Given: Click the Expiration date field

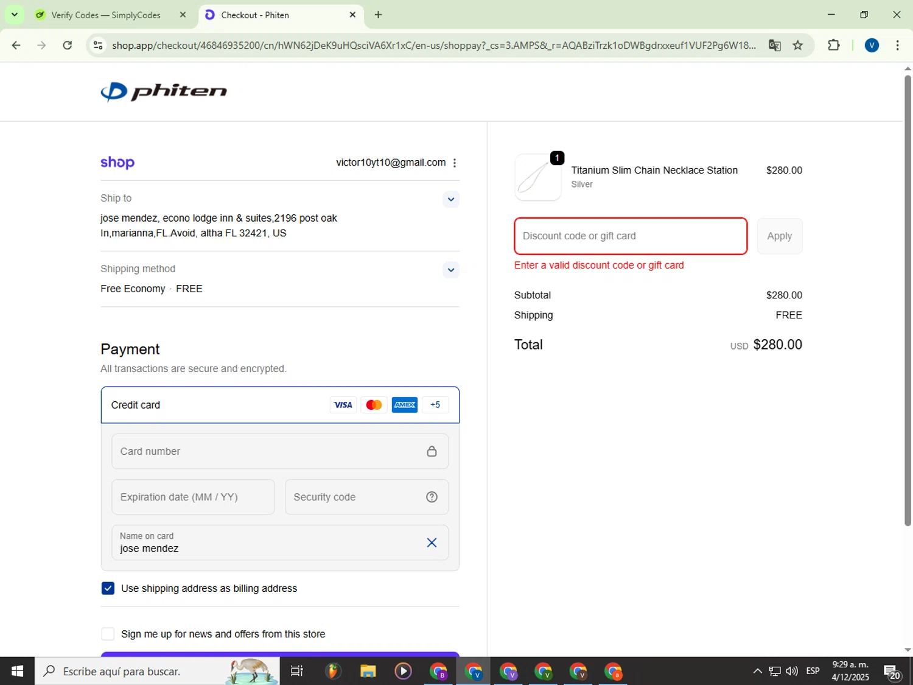Looking at the screenshot, I should (193, 497).
